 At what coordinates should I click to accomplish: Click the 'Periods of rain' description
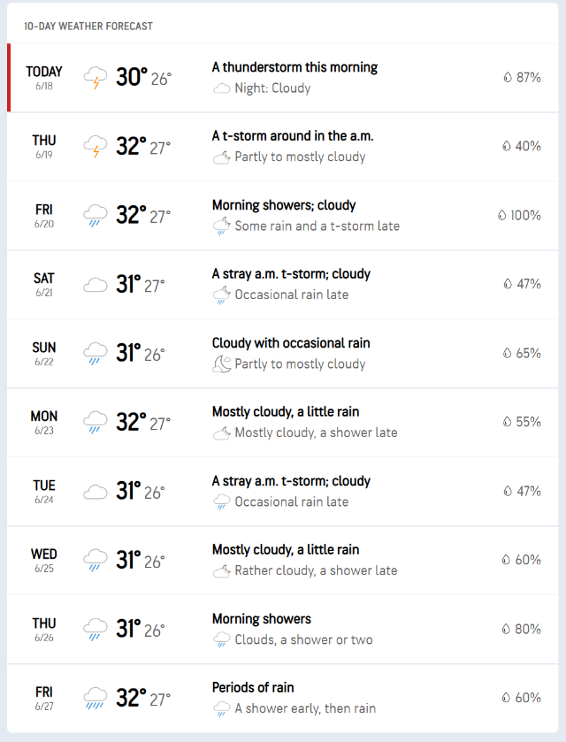point(253,688)
